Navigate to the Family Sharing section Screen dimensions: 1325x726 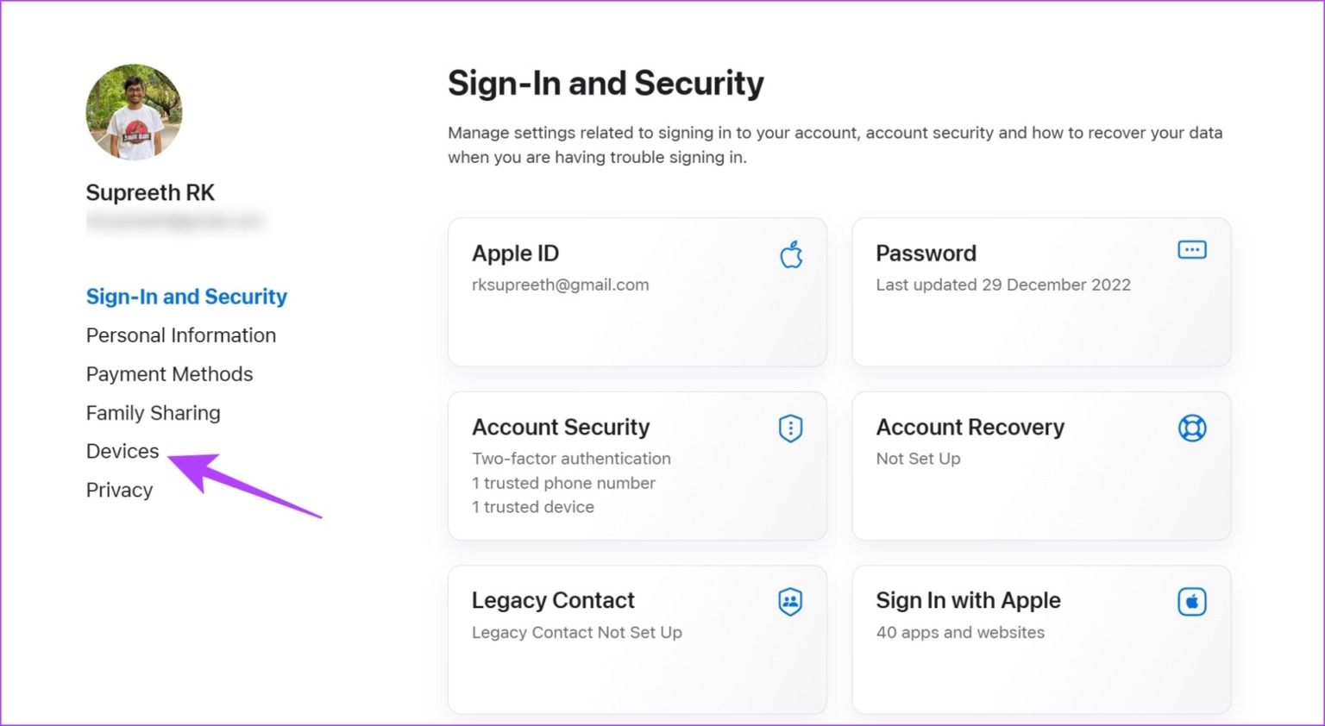coord(153,413)
